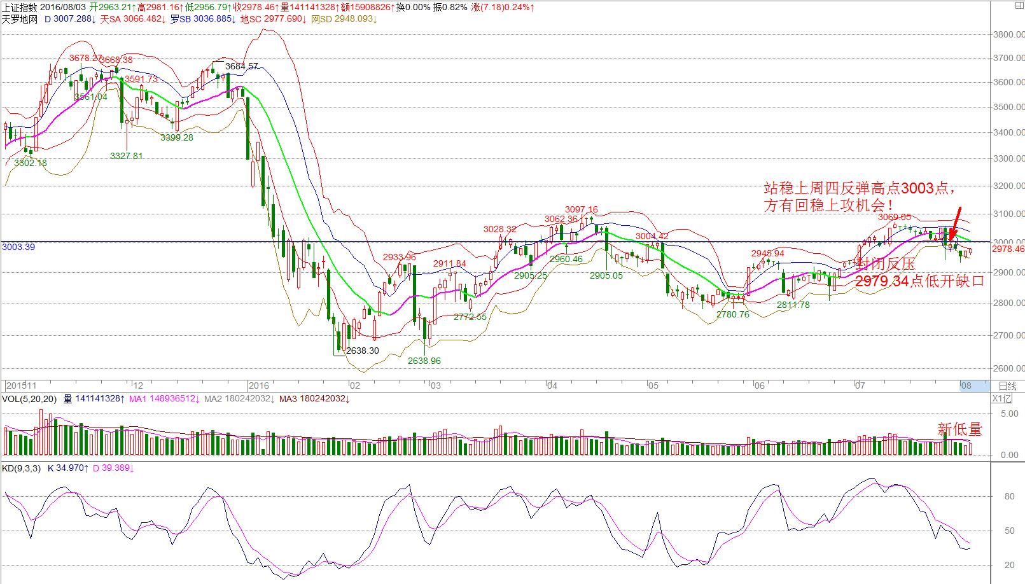Click the KD(9,3,3) indicator label

click(22, 468)
